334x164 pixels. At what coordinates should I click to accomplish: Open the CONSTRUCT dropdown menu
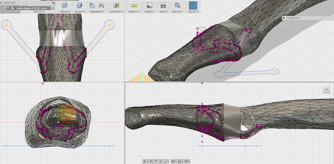click(117, 12)
